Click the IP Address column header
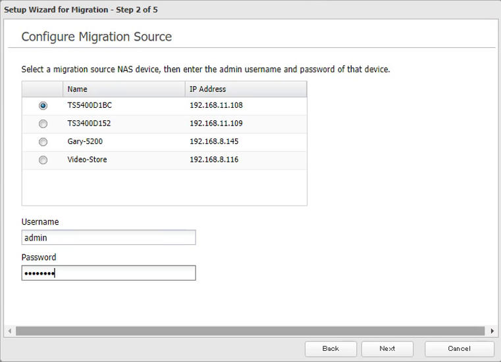The image size is (501, 362). 246,89
